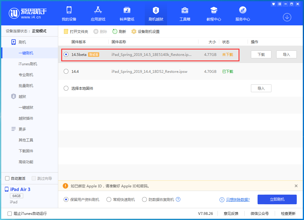
Task: Click 导入 for 14.5beta firmware
Action: tap(287, 54)
